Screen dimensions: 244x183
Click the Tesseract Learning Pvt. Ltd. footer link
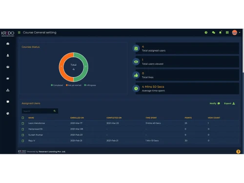(52, 152)
